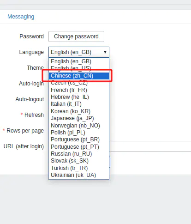Pick Norwegian (nb_NO) from list
Screen dimensions: 191x224
(x=79, y=126)
